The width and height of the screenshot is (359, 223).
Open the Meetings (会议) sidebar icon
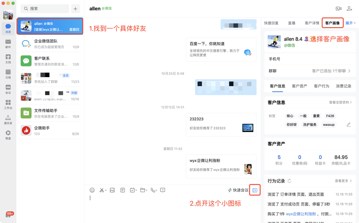click(8, 89)
